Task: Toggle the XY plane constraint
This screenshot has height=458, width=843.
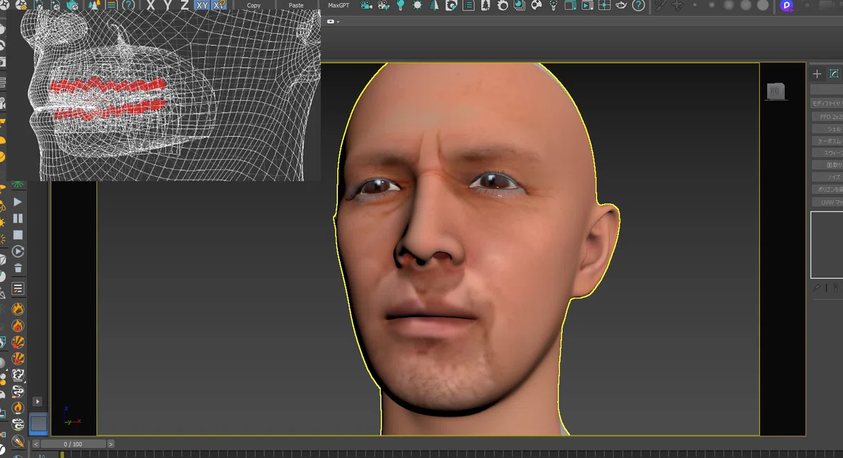Action: click(x=202, y=5)
